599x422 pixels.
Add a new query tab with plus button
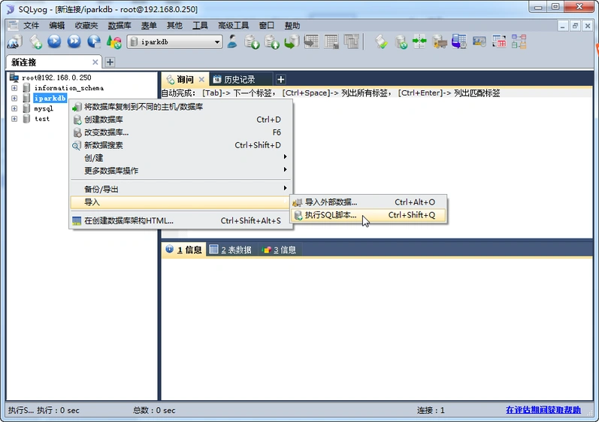(x=281, y=80)
